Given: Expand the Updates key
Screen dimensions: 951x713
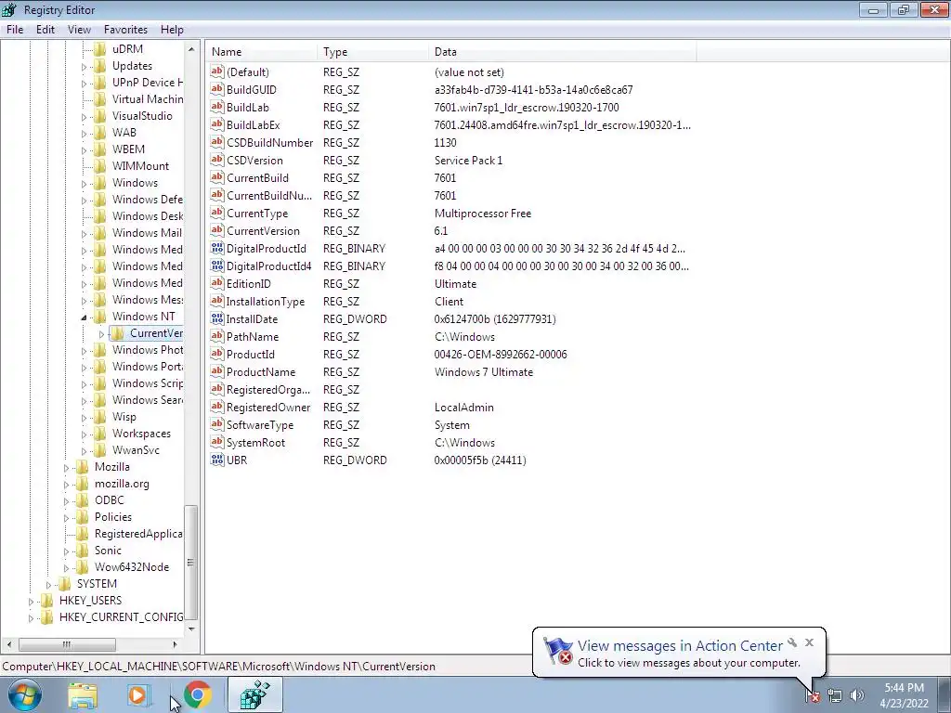Looking at the screenshot, I should click(x=84, y=66).
